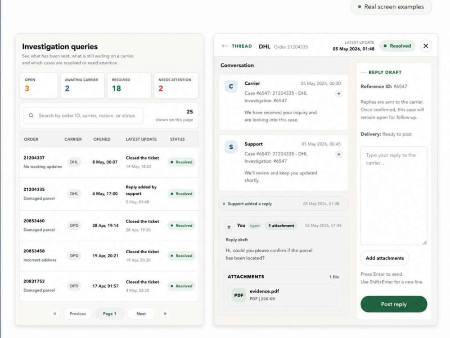
Task: Click the No tracking updates reason text
Action: click(x=42, y=167)
